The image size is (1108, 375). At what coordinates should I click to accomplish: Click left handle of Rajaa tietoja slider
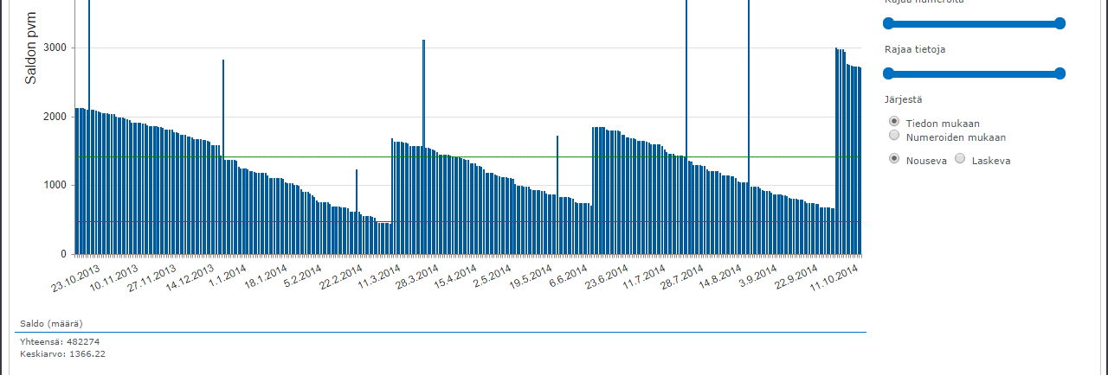click(888, 73)
